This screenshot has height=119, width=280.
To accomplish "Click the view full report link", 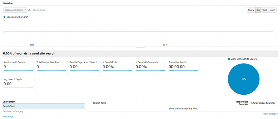I will pos(270,114).
